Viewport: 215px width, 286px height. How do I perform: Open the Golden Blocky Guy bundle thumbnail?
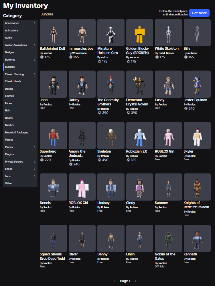point(139,33)
